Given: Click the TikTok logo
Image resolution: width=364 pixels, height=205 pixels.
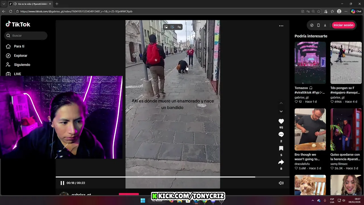Looking at the screenshot, I should point(18,24).
